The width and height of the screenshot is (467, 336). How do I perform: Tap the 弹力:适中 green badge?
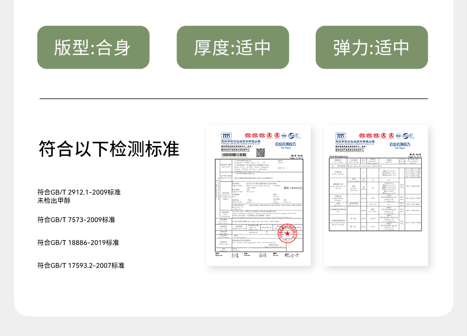pyautogui.click(x=371, y=47)
